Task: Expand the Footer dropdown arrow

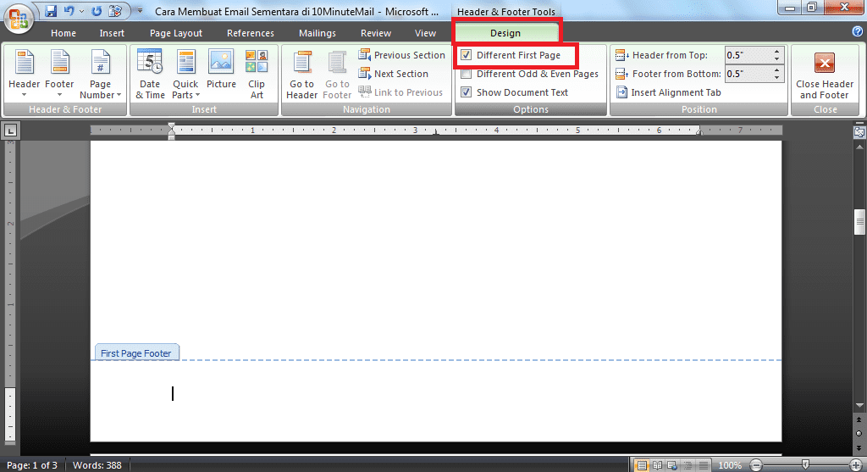Action: (x=59, y=95)
